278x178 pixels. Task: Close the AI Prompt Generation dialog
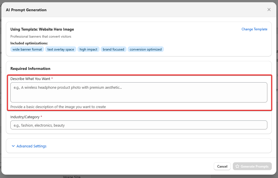269,10
